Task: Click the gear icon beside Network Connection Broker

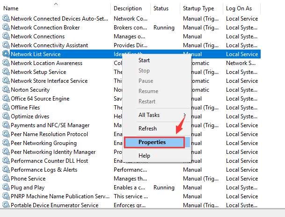Action: click(6, 28)
